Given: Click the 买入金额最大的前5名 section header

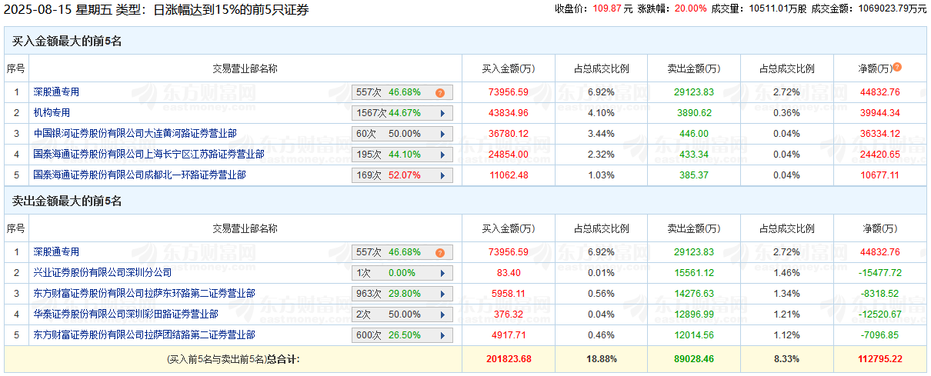Looking at the screenshot, I should coord(67,42).
